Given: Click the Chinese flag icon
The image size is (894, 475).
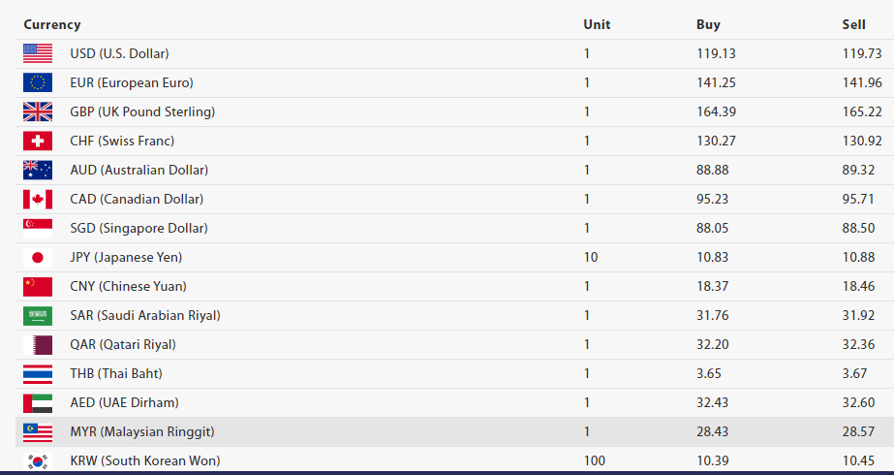Looking at the screenshot, I should point(38,287).
